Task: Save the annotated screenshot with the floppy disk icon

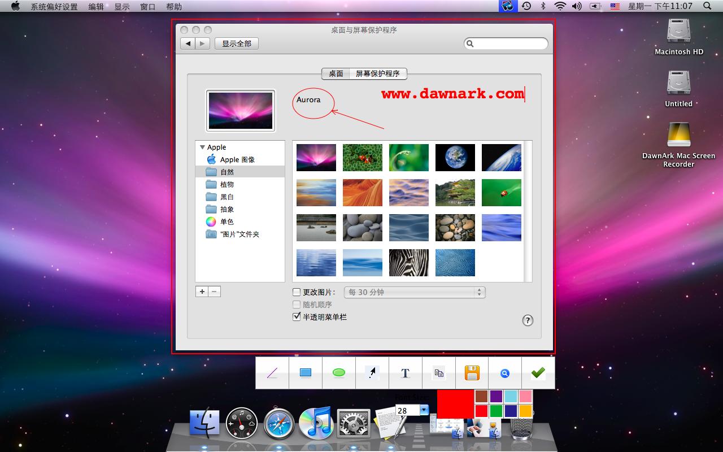Action: point(472,373)
